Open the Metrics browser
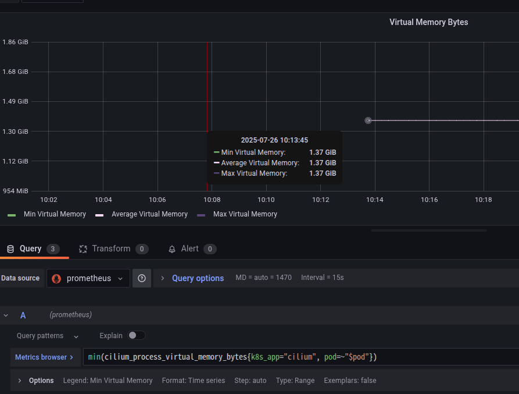 click(44, 357)
